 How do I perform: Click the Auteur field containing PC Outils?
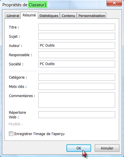tap(77, 46)
